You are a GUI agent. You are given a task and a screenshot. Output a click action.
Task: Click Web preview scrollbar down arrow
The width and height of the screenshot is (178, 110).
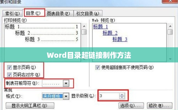(x=170, y=59)
